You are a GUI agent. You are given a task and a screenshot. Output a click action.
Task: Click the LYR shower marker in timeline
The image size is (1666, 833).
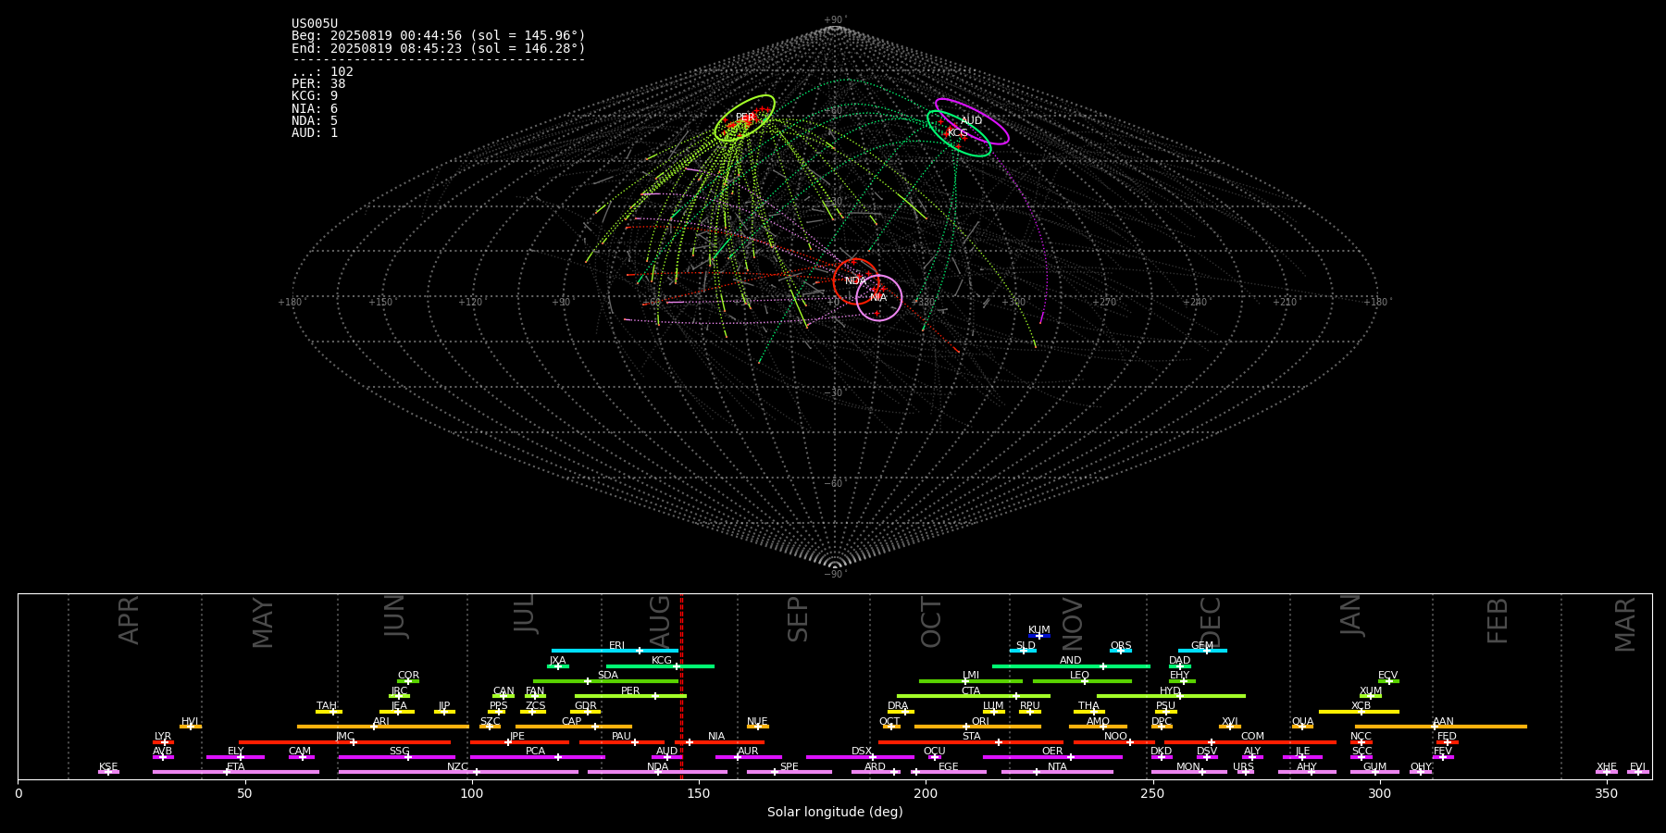[163, 742]
